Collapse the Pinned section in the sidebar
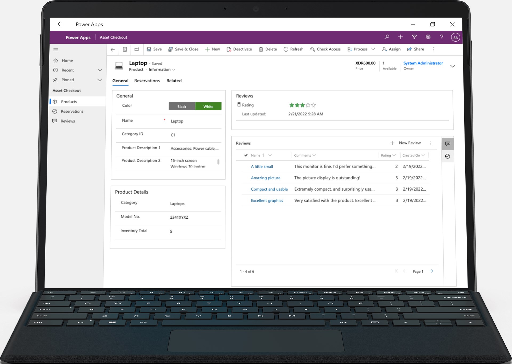 pos(100,80)
